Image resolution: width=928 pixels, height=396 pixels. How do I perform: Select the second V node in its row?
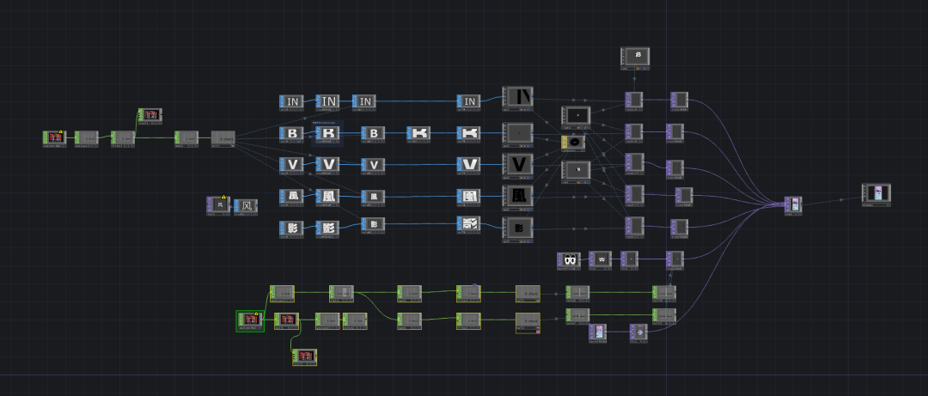click(x=328, y=165)
